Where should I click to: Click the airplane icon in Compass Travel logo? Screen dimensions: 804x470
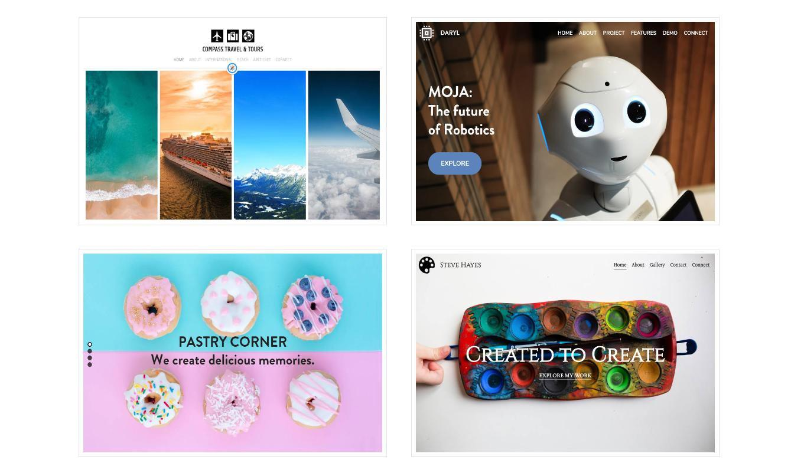[x=217, y=36]
